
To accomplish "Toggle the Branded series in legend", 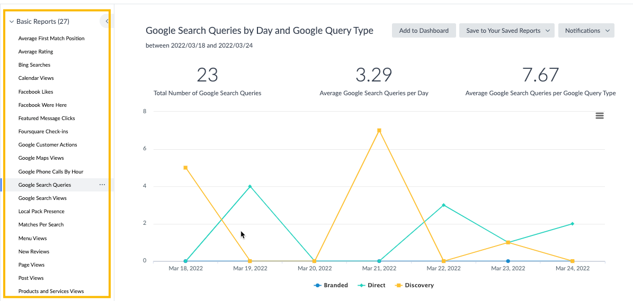I will pos(331,285).
